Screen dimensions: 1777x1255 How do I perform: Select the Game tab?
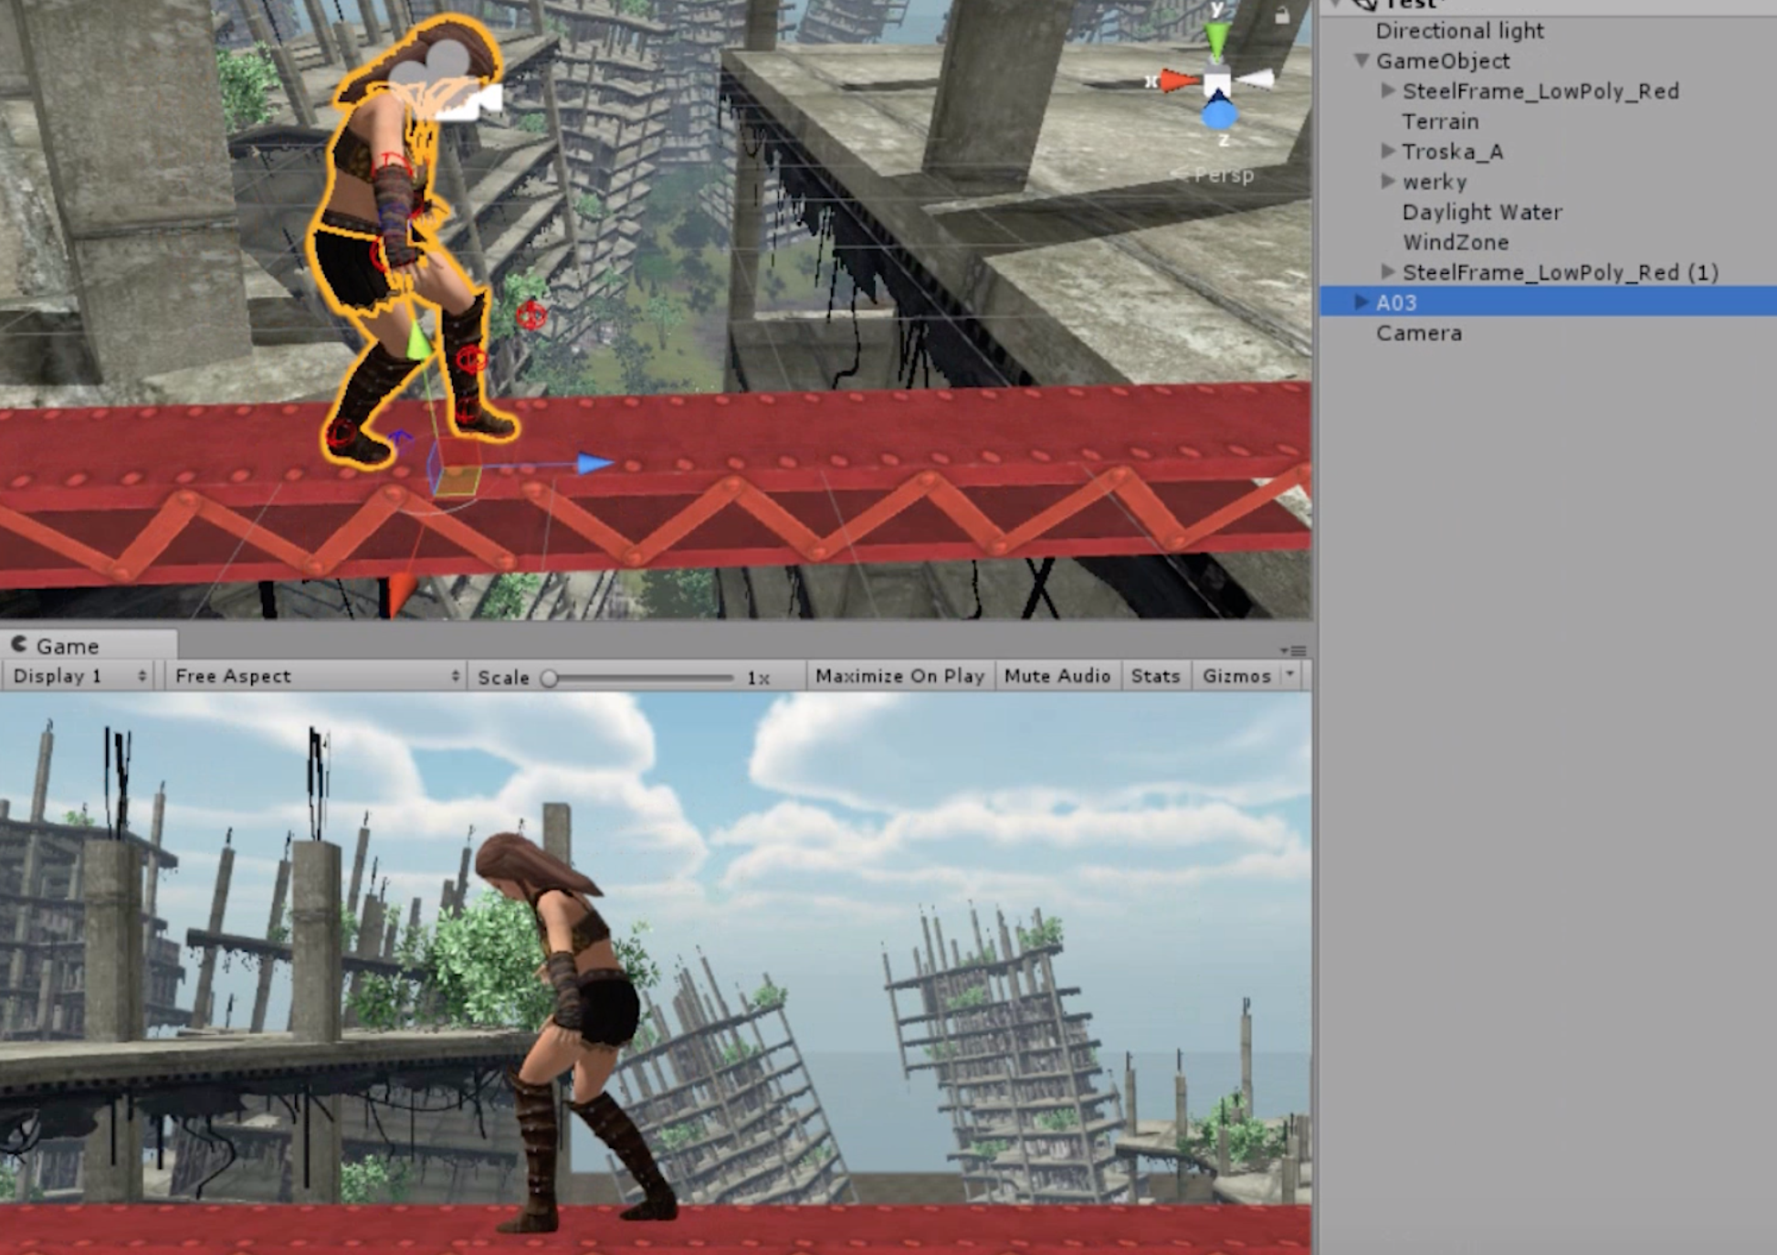[88, 646]
